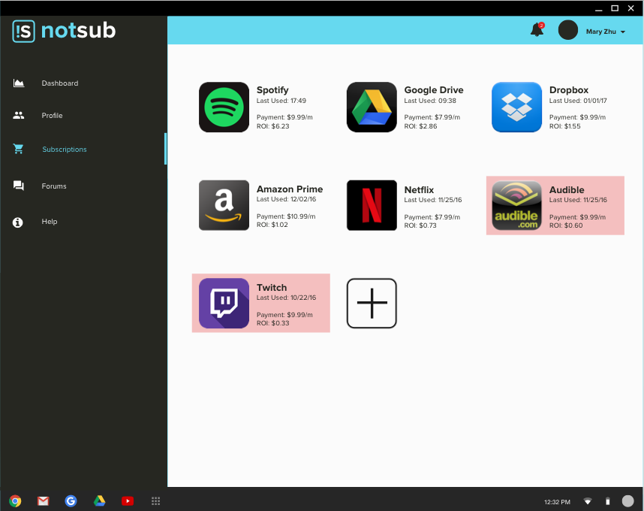Expand the Mary Zhu account dropdown arrow
The image size is (644, 511).
[623, 32]
